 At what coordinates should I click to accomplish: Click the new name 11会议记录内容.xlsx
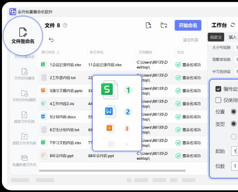point(105,65)
